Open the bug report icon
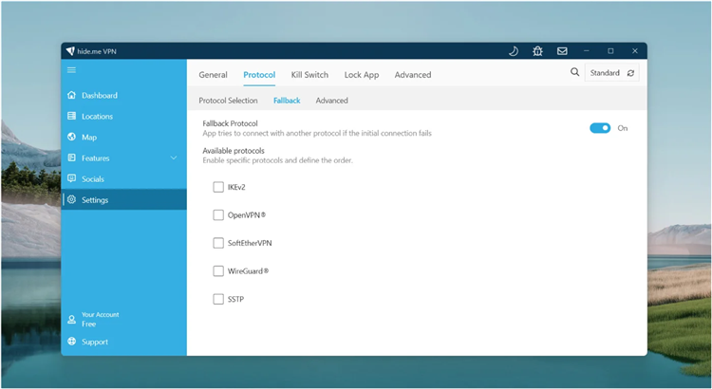This screenshot has width=712, height=389. point(537,51)
